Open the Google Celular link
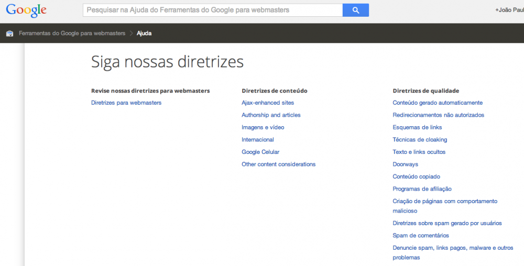 [x=260, y=152]
